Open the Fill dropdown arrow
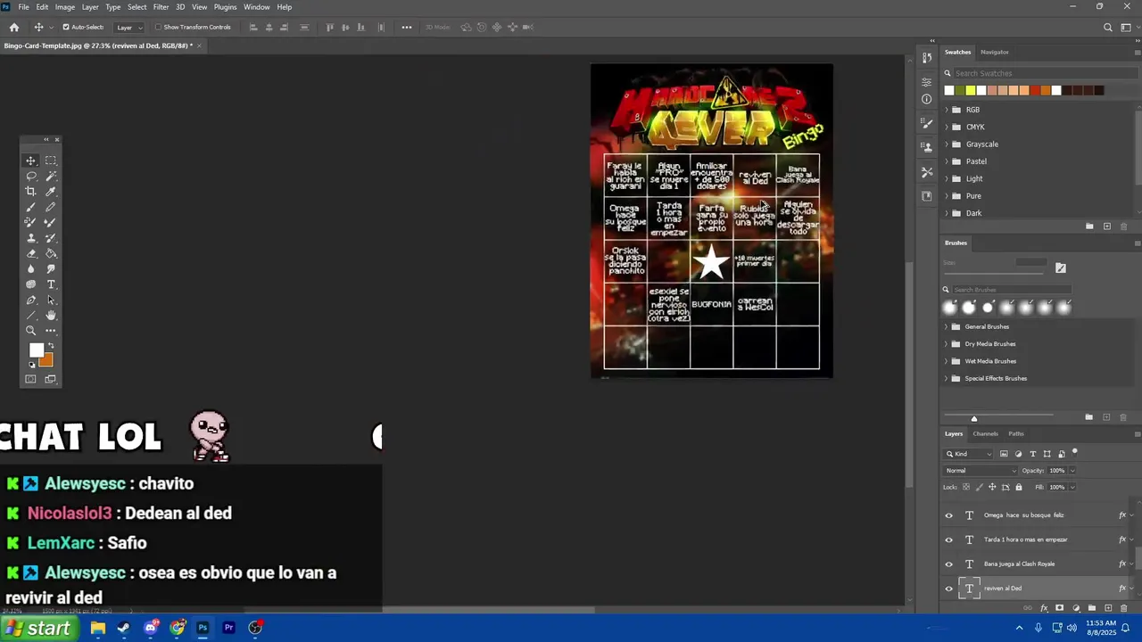This screenshot has width=1142, height=642. click(x=1072, y=487)
